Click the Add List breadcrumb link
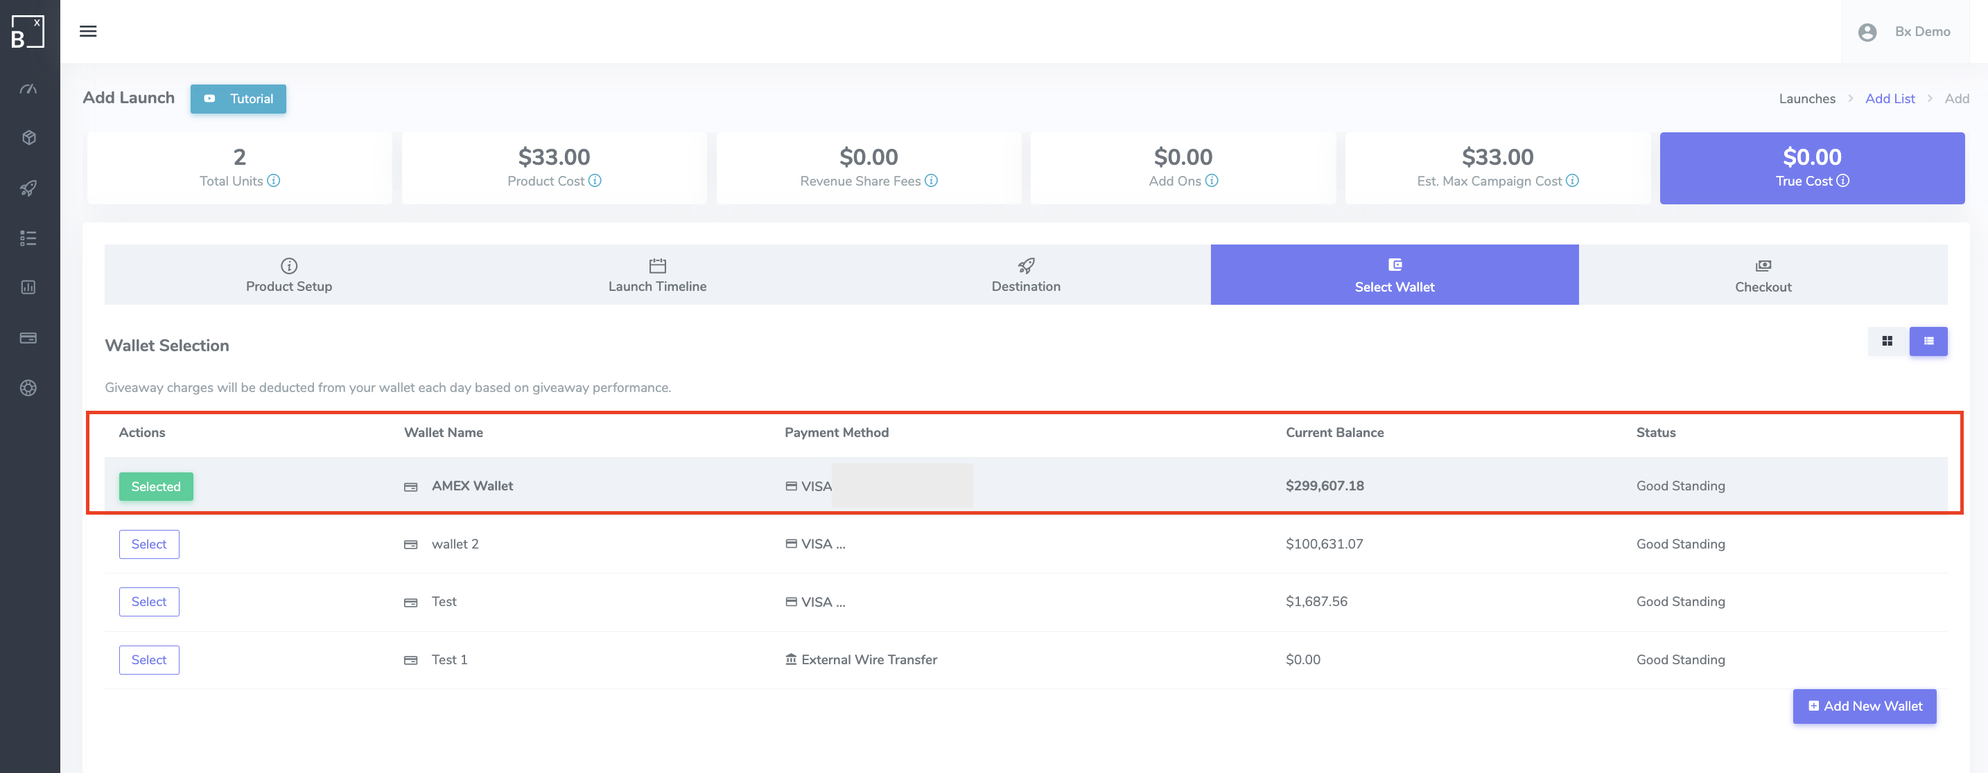The width and height of the screenshot is (1988, 773). click(x=1889, y=99)
